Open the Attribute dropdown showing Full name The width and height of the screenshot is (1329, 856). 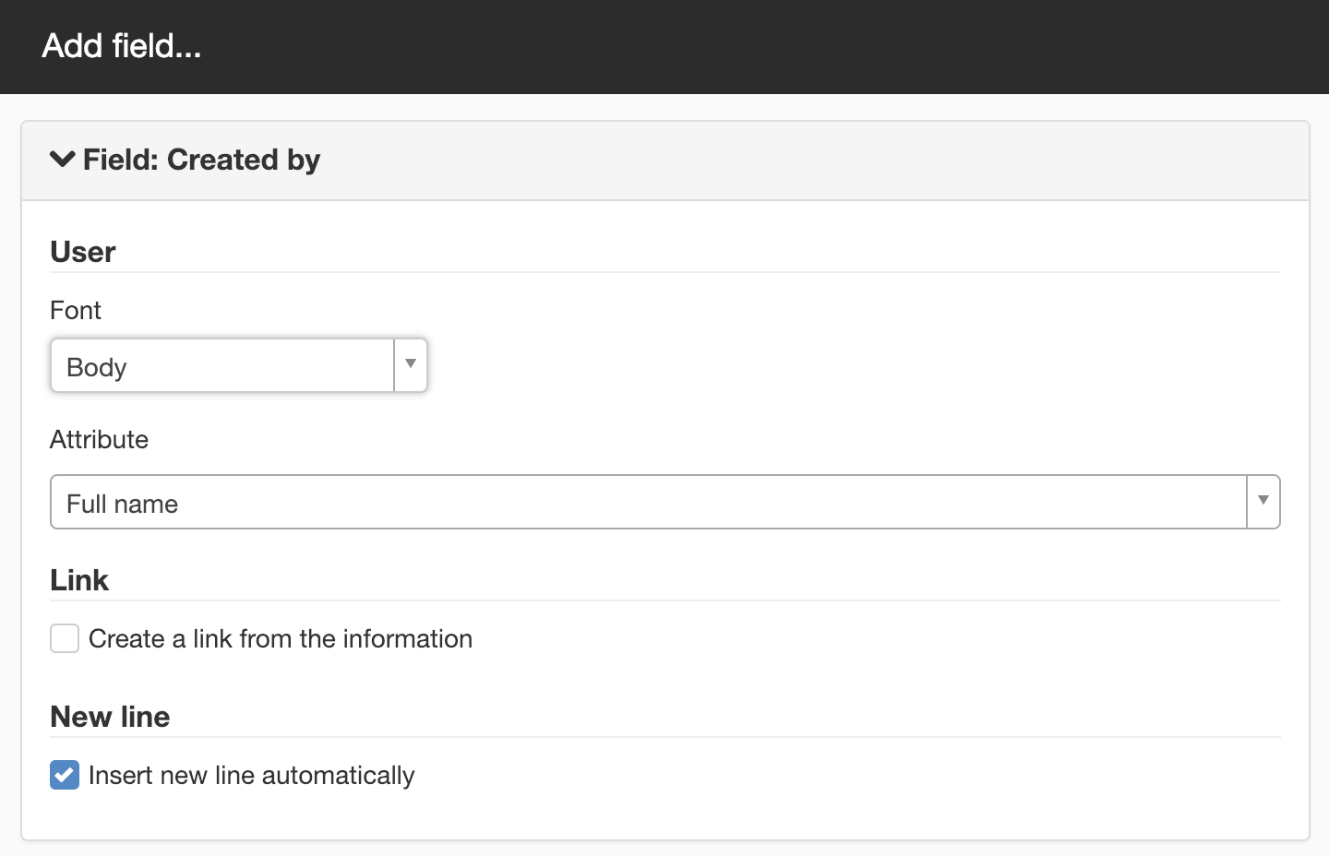pos(664,502)
